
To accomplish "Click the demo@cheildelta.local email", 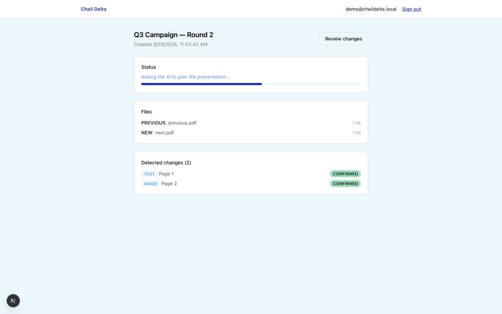I will [x=371, y=9].
